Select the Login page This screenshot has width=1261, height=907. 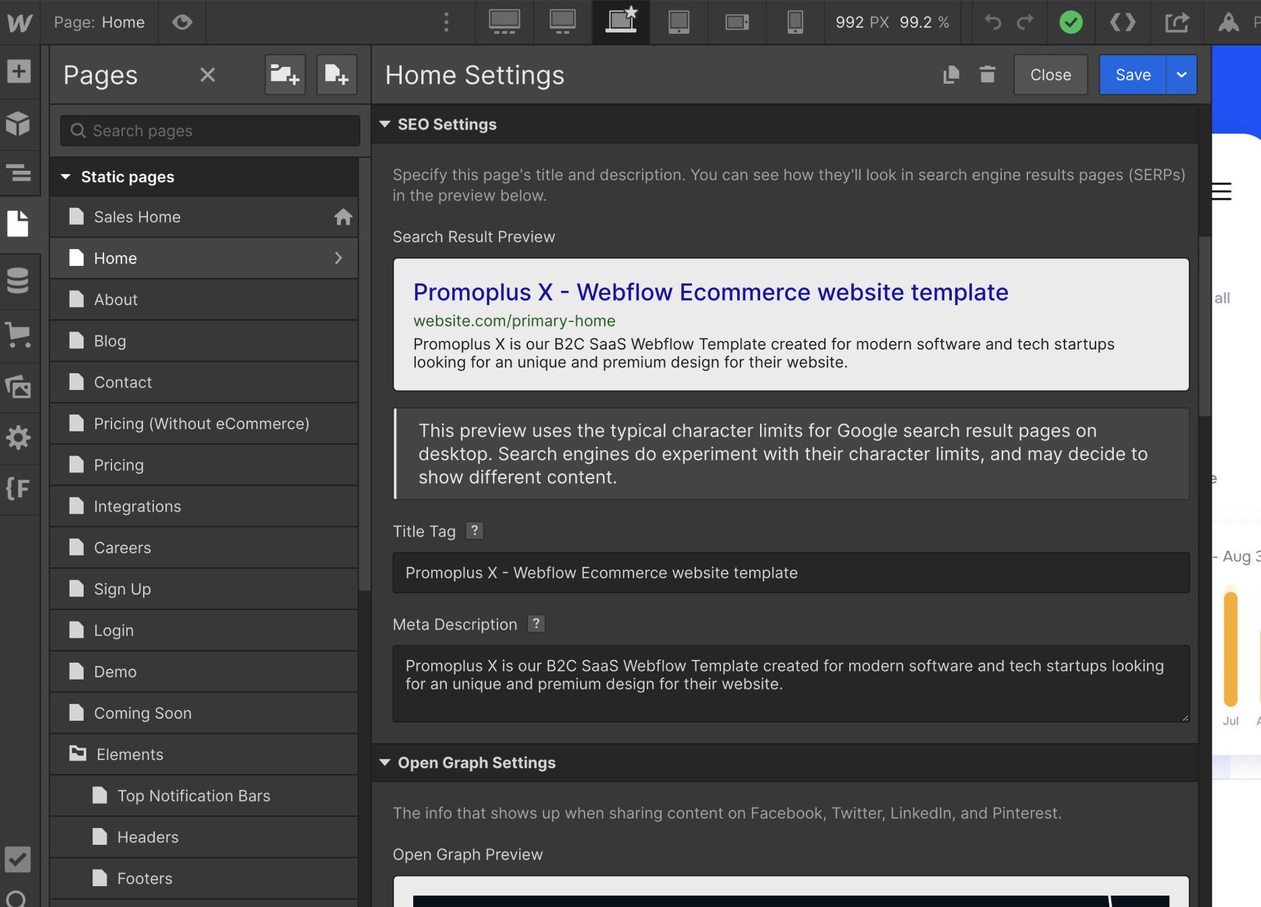(204, 630)
